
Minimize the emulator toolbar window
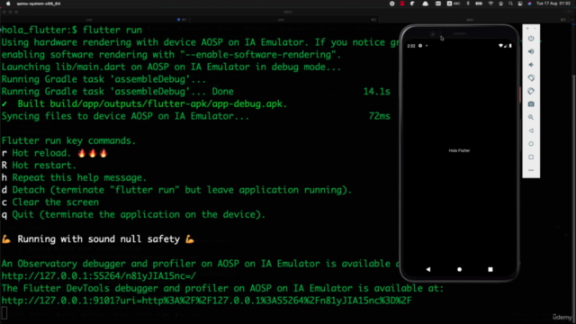pos(535,28)
